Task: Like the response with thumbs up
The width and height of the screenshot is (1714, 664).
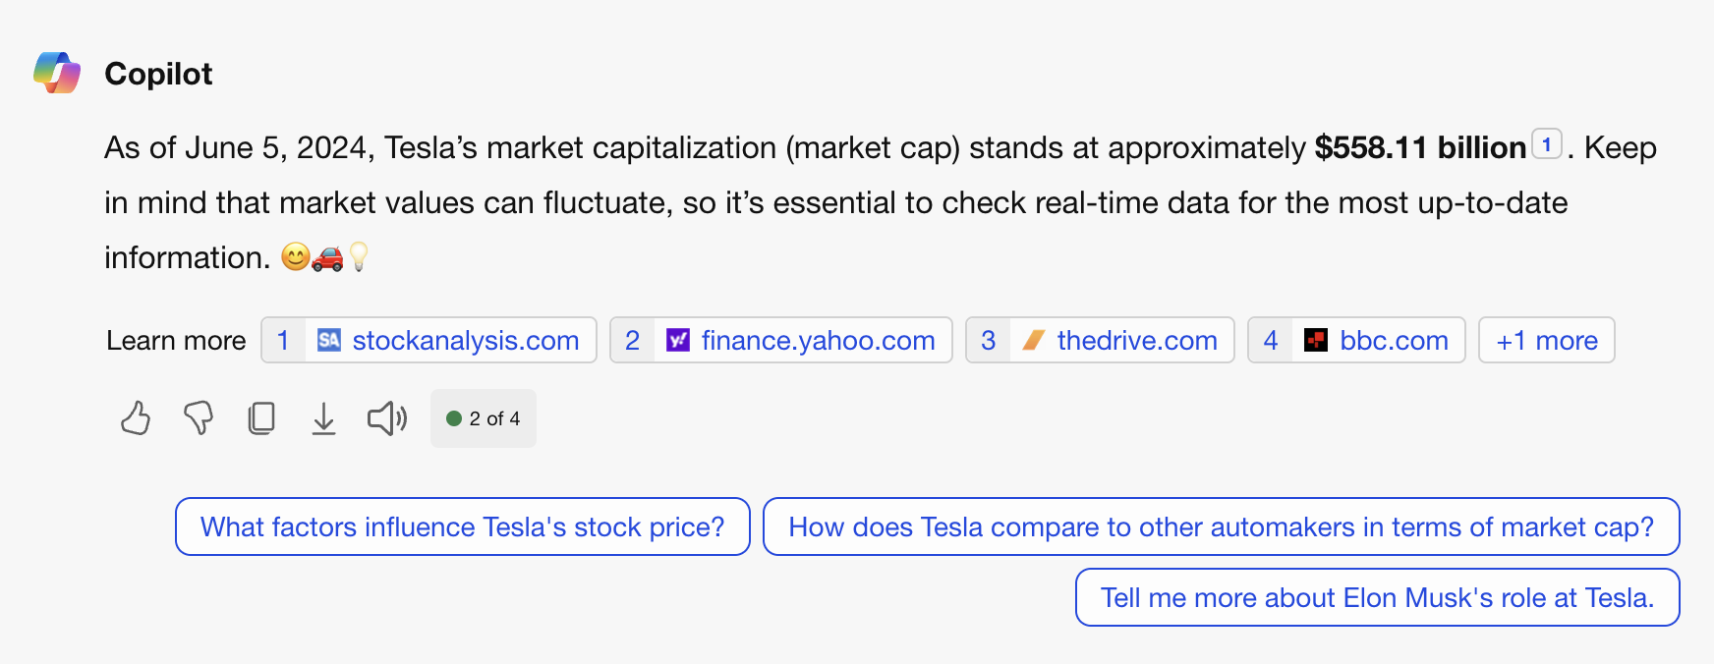Action: 136,418
